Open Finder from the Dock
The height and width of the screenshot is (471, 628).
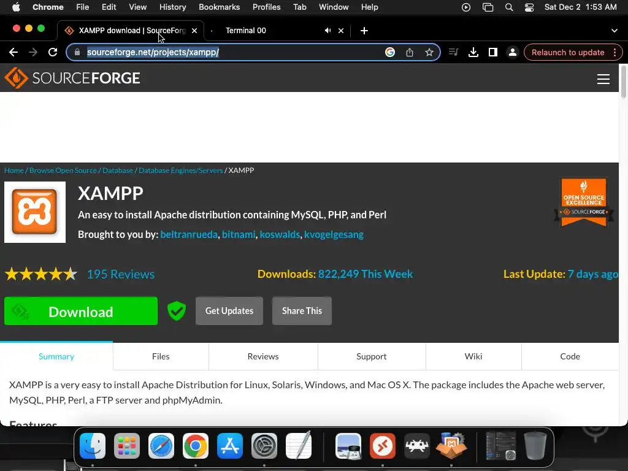pyautogui.click(x=93, y=446)
